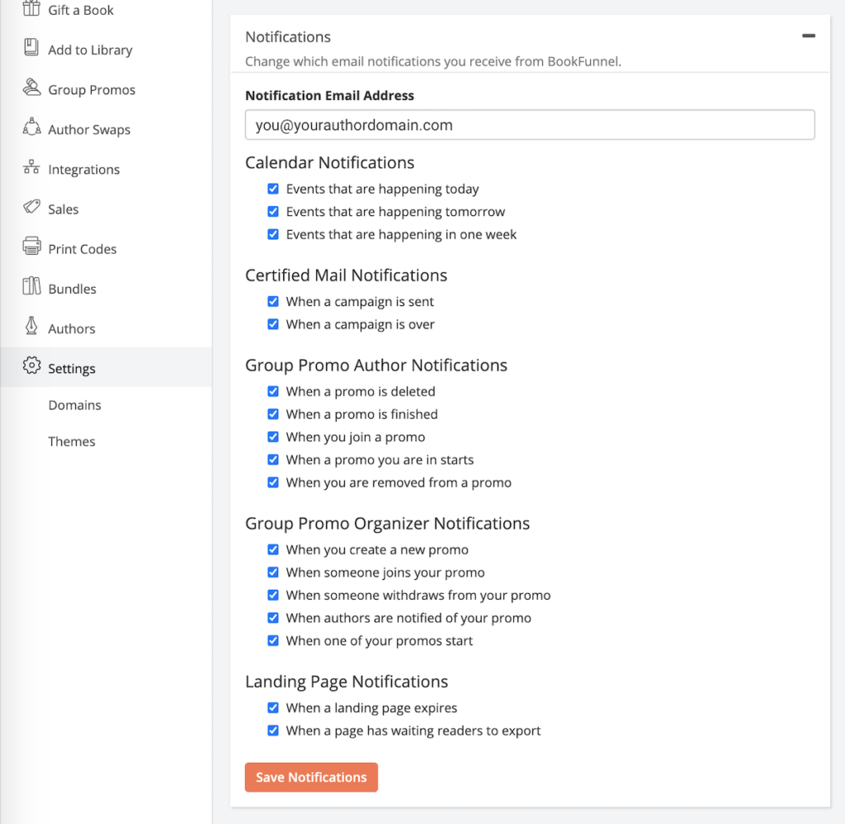This screenshot has width=845, height=824.
Task: Uncheck Events that are happening today
Action: pyautogui.click(x=273, y=189)
